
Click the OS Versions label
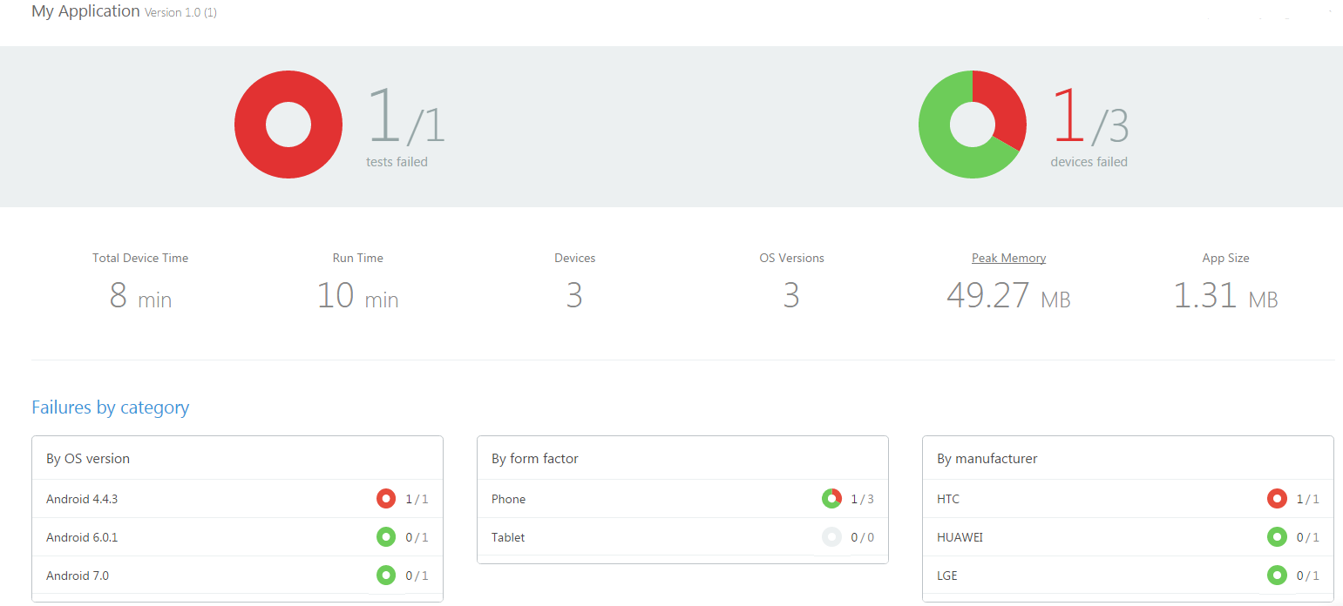791,258
